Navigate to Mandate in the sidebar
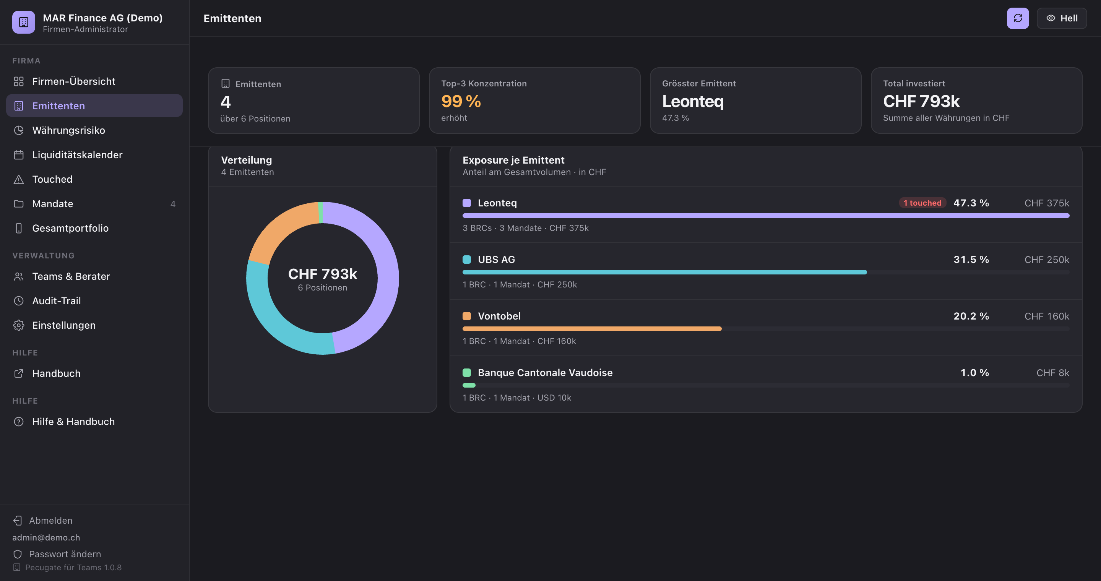The width and height of the screenshot is (1101, 581). coord(94,204)
